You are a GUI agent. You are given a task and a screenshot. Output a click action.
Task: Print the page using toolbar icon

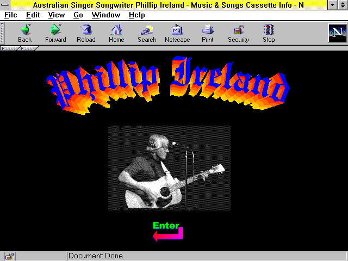[208, 33]
